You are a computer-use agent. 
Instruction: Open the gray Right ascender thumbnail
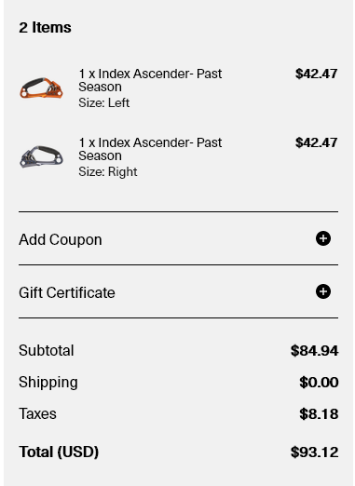coord(41,156)
